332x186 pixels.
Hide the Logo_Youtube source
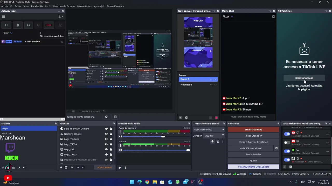[x=106, y=139]
